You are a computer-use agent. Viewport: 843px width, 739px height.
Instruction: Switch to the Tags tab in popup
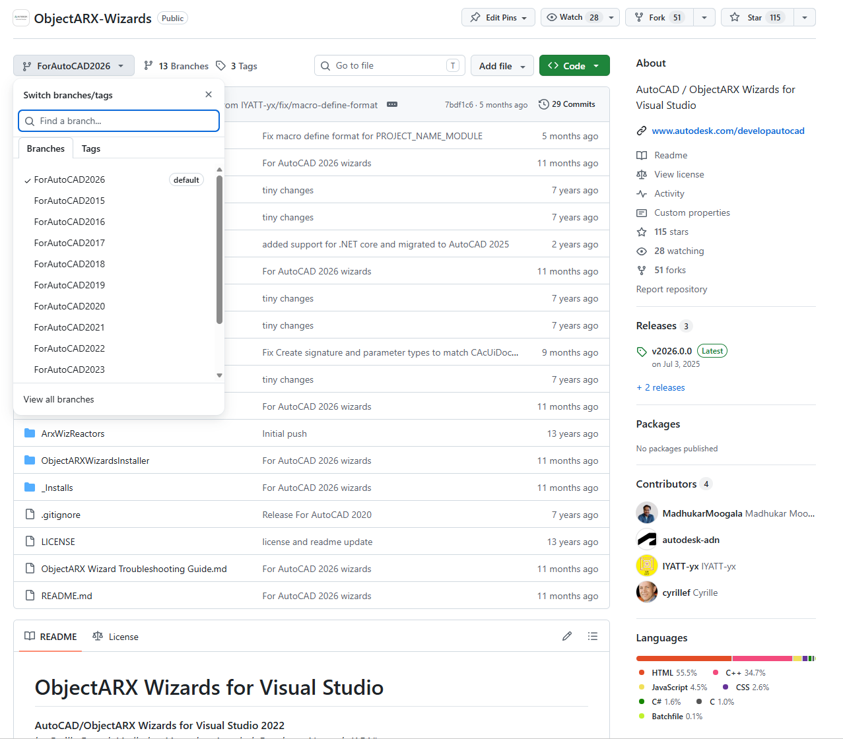click(x=91, y=148)
